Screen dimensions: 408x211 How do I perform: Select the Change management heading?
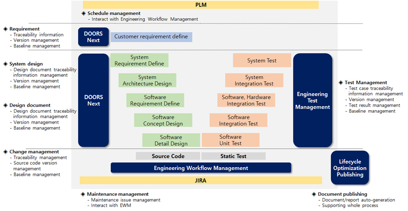pyautogui.click(x=34, y=152)
